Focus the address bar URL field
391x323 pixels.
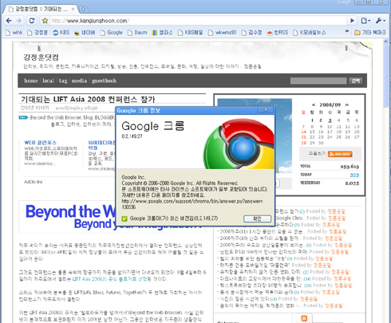[197, 21]
